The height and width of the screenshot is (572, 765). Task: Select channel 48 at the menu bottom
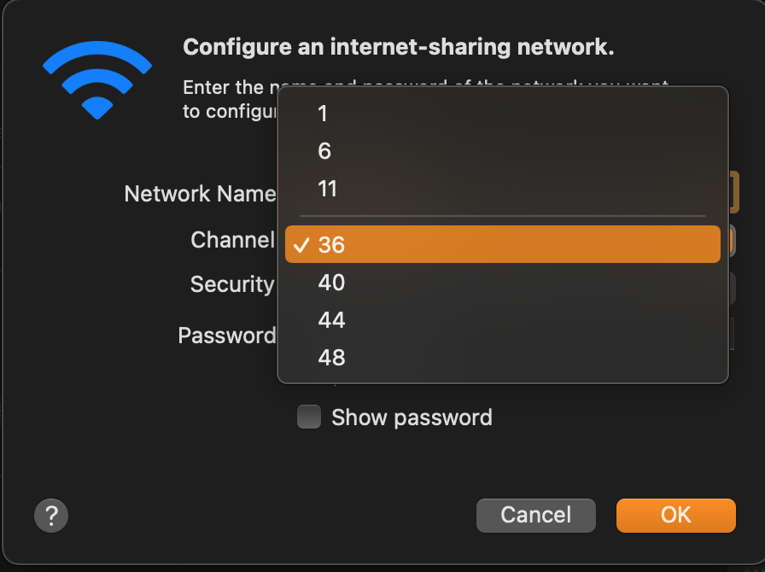coord(331,358)
